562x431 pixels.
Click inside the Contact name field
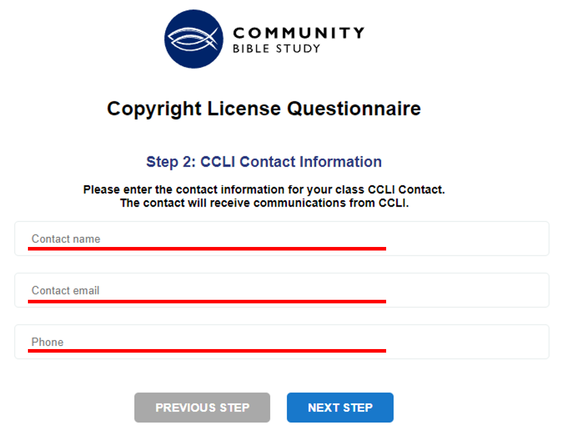coord(238,238)
